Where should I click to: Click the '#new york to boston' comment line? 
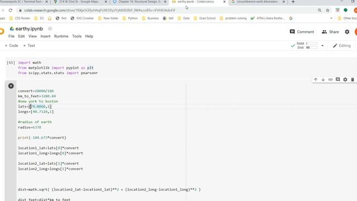point(38,102)
